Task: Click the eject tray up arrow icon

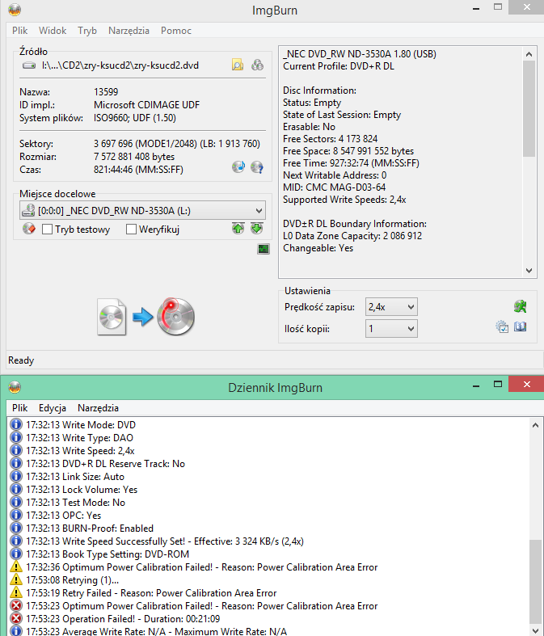Action: click(x=238, y=229)
